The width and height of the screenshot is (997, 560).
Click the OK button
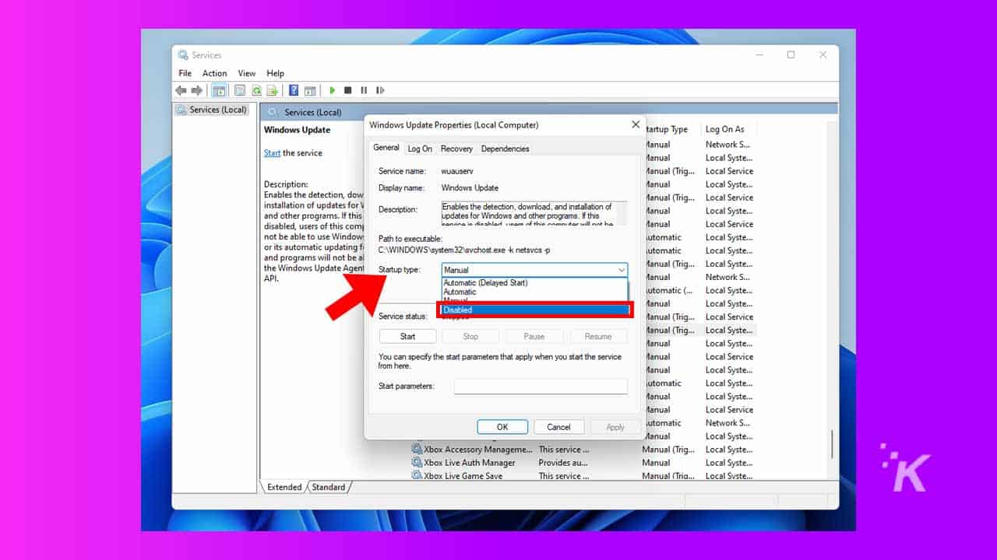click(502, 427)
